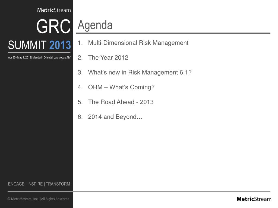
Task: Click the event date and venue line
Action: click(x=39, y=57)
